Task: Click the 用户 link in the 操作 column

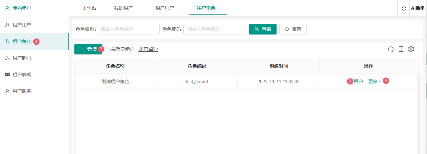Action: (x=358, y=81)
